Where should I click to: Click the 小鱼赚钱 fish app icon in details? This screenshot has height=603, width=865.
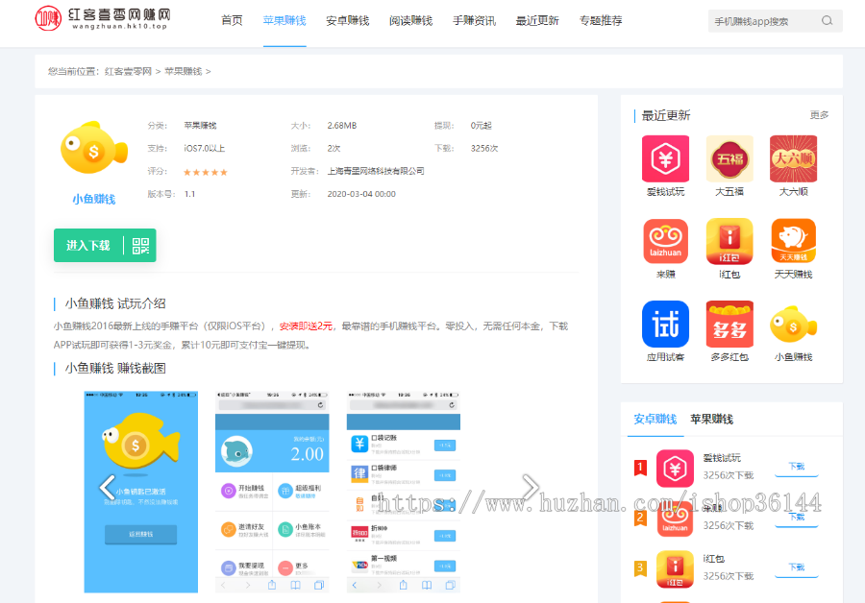(94, 148)
